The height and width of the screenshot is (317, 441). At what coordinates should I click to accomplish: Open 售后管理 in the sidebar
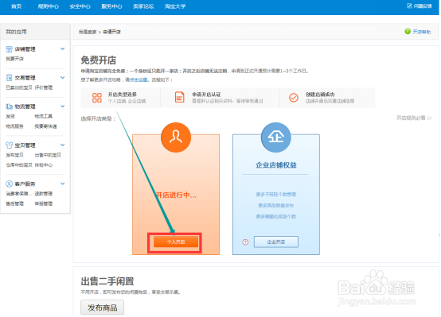tap(15, 203)
